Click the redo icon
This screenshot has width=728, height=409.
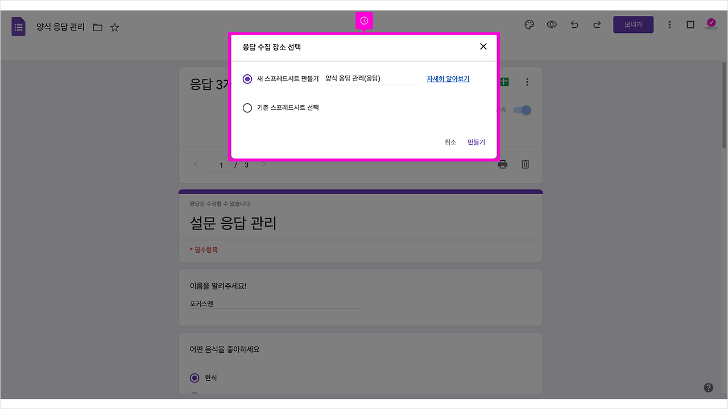tap(596, 24)
